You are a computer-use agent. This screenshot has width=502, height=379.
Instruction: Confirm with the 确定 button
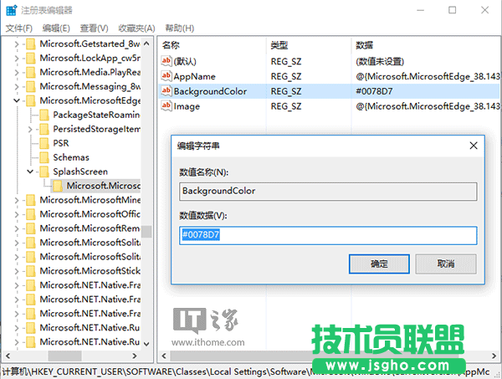coord(379,264)
